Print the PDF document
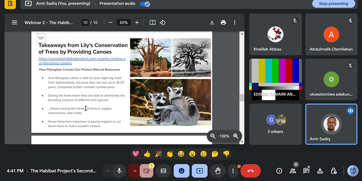Image resolution: width=362 pixels, height=181 pixels. pos(223,23)
